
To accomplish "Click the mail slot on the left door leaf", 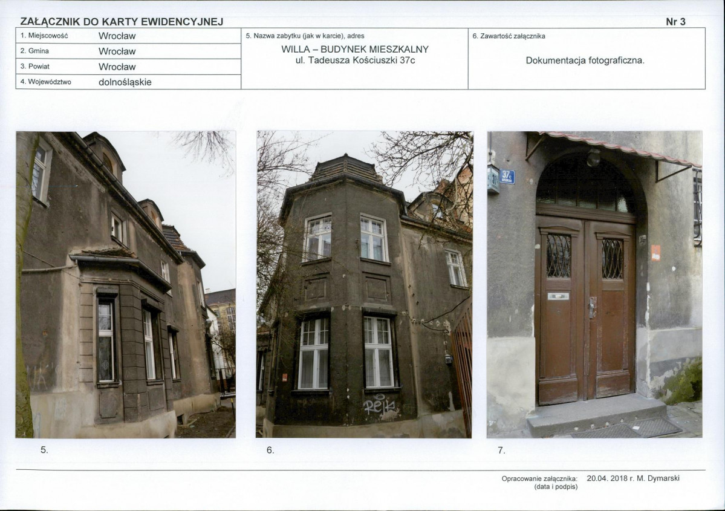I will [x=558, y=296].
